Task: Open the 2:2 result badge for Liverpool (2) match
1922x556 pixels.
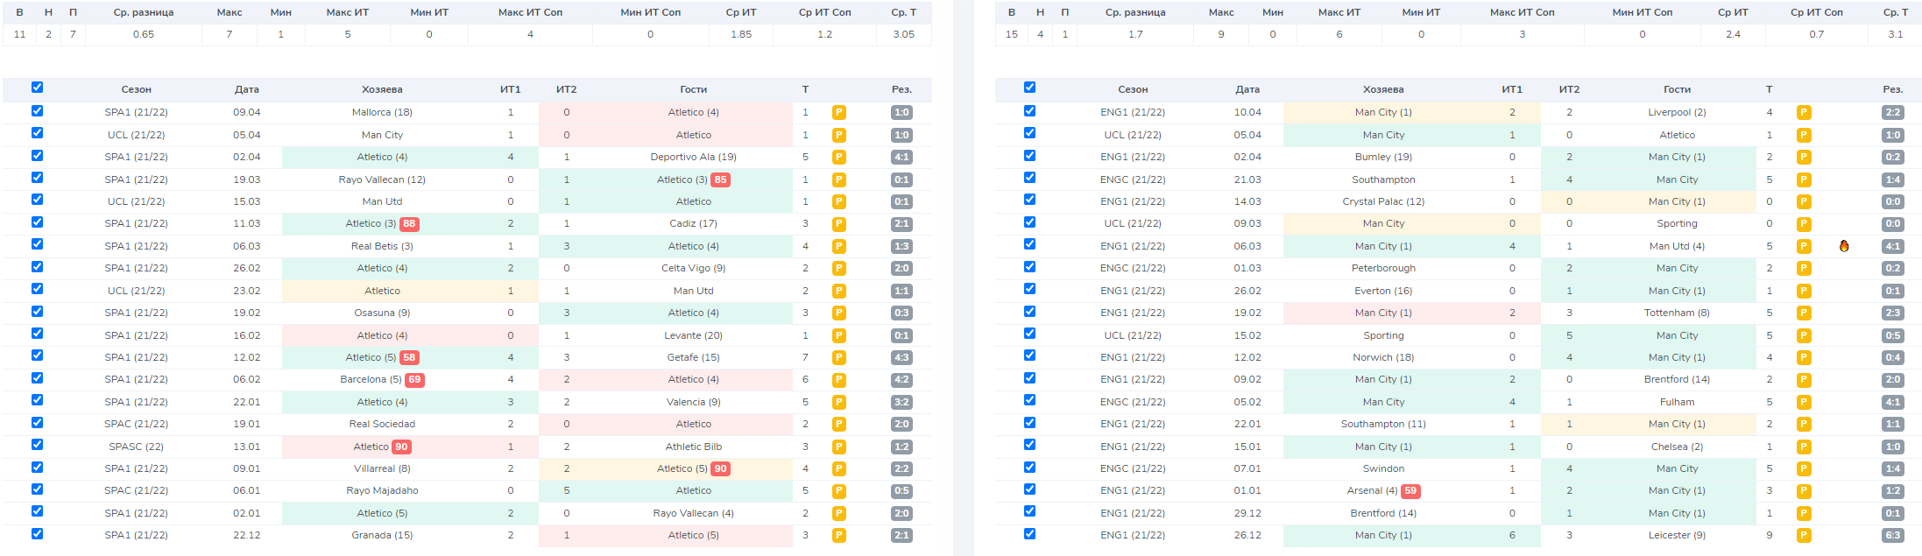Action: point(1893,112)
